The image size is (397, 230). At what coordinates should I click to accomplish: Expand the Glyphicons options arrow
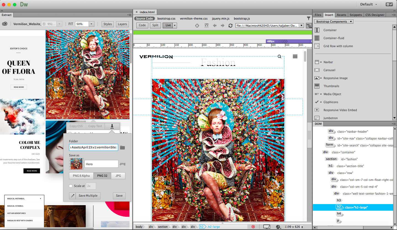tap(321, 102)
